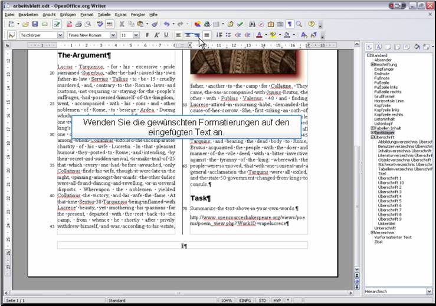Expand the Beschriftung style tree node
The height and width of the screenshot is (306, 436).
point(372,64)
